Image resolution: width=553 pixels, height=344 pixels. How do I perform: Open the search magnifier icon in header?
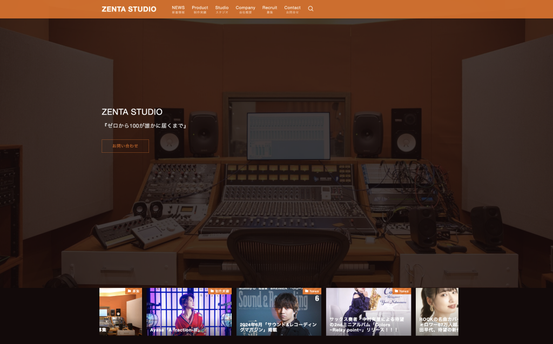click(311, 9)
